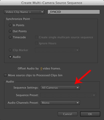
Task: Tick Create single multicam source sequence
Action: pyautogui.click(x=36, y=37)
